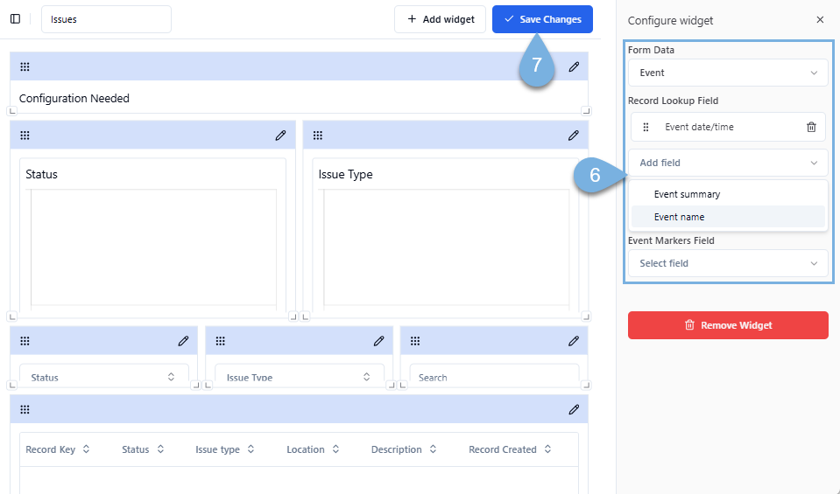This screenshot has height=494, width=840.
Task: Close the Configure widget panel
Action: tap(820, 20)
